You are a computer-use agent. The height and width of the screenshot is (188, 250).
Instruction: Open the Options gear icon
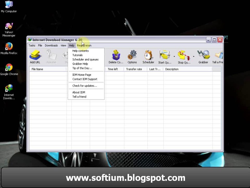[x=132, y=57]
